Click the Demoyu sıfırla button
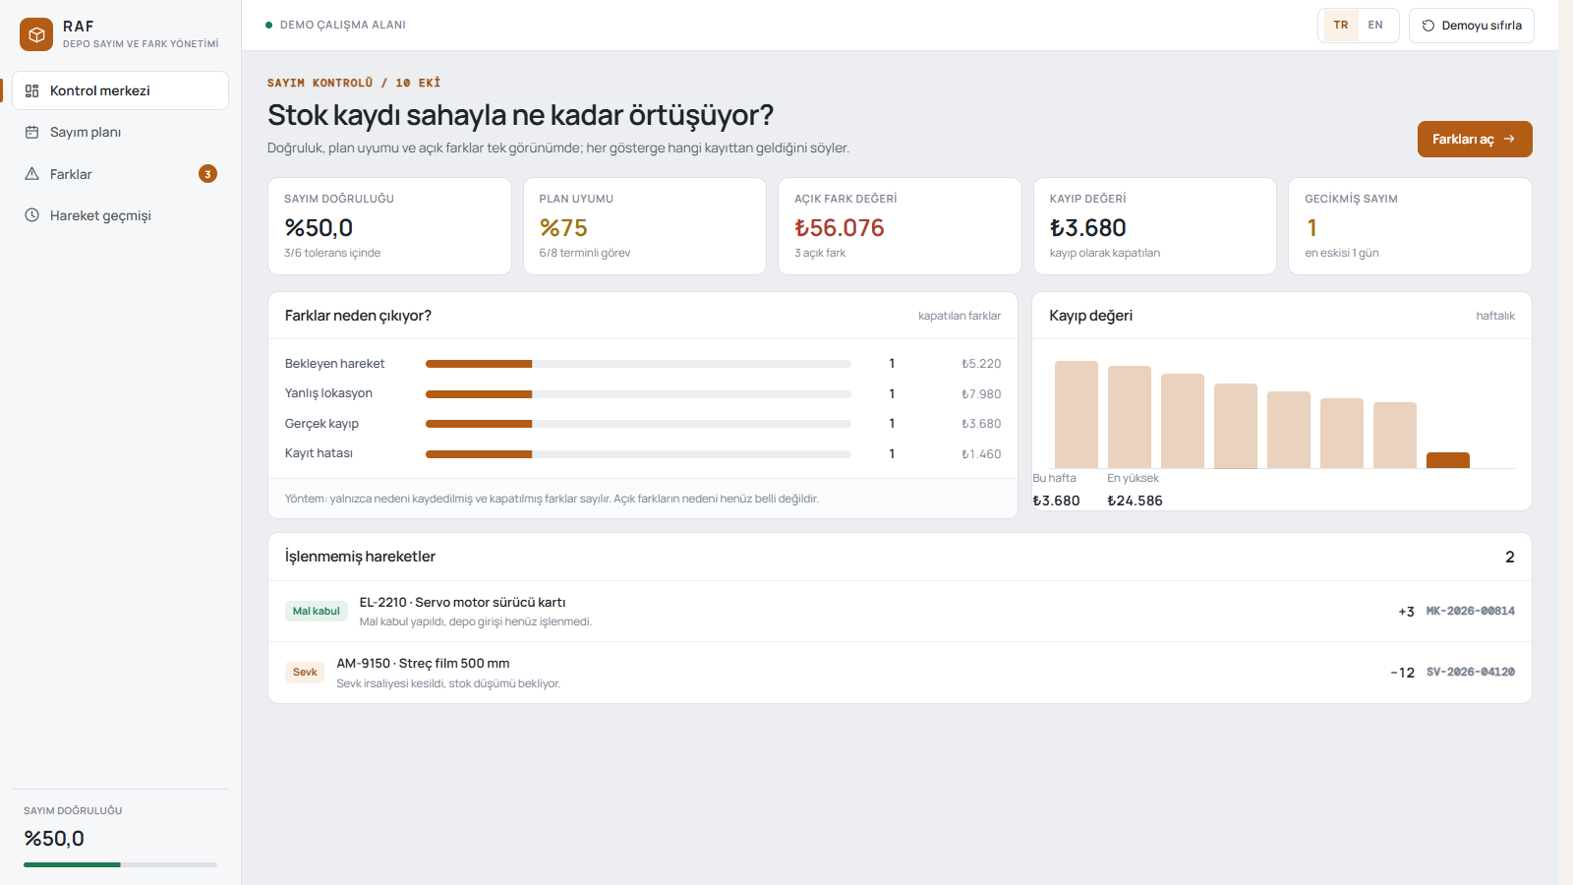The image size is (1573, 885). click(x=1472, y=26)
